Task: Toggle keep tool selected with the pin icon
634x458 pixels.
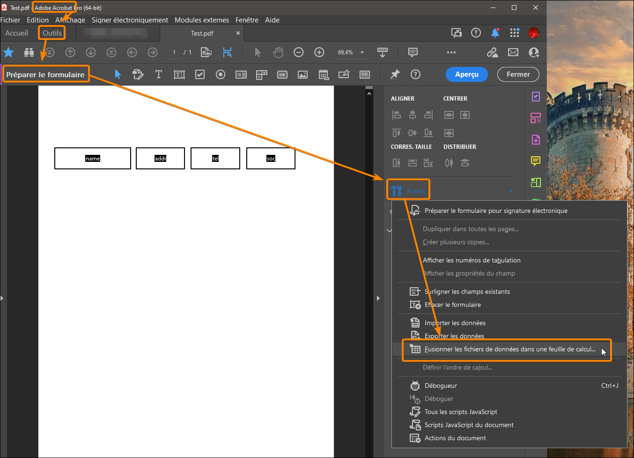Action: pyautogui.click(x=395, y=74)
